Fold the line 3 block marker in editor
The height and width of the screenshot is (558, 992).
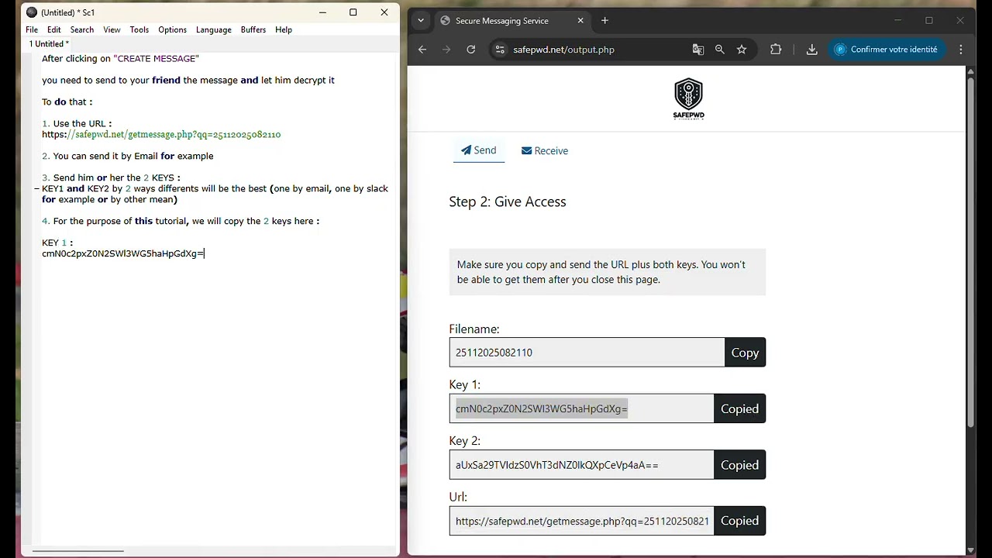point(37,188)
